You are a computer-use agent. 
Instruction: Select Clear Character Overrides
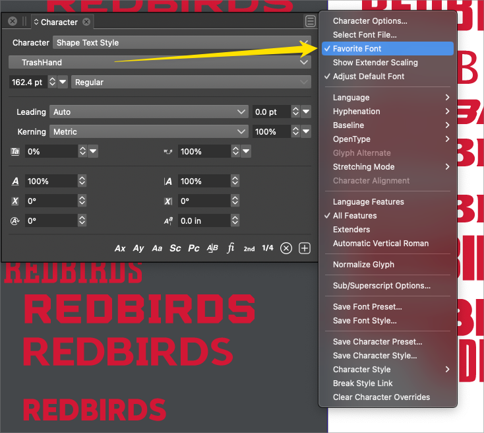tap(381, 397)
